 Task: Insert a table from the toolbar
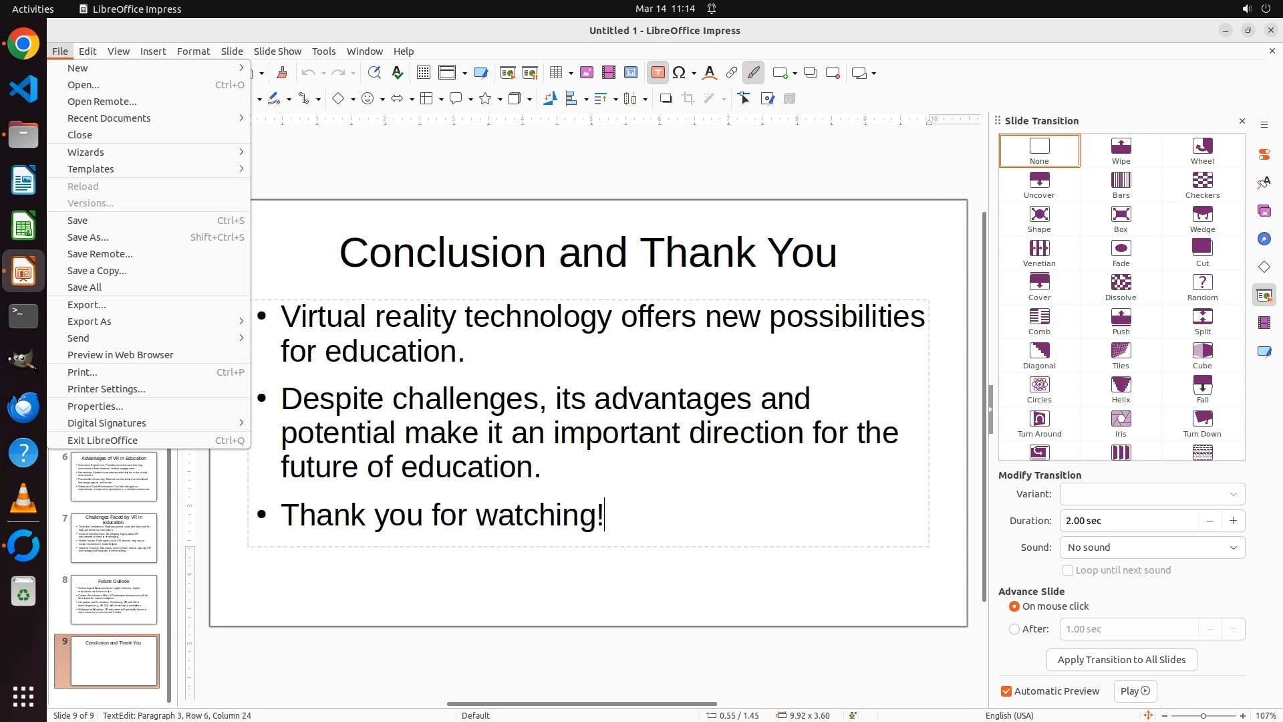click(x=556, y=73)
